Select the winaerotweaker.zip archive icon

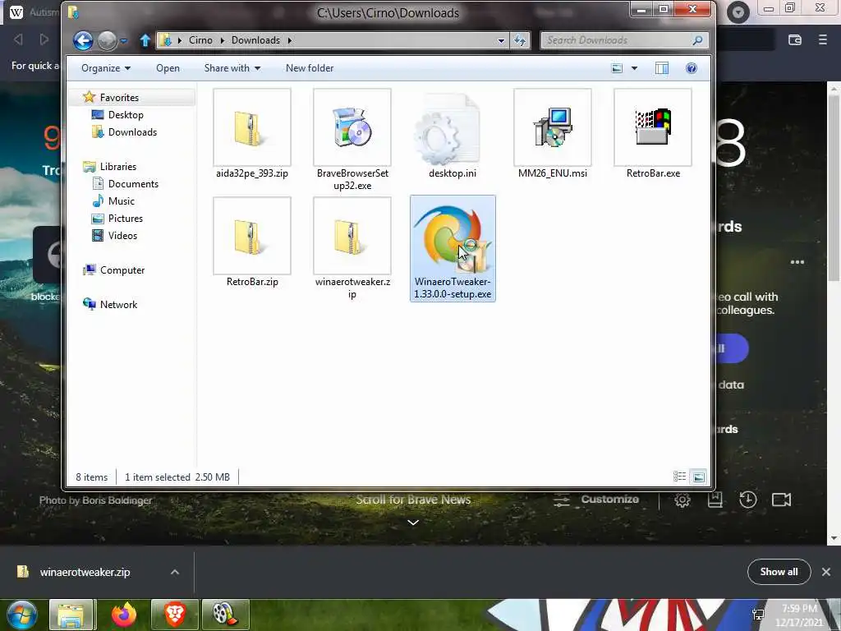click(x=352, y=236)
